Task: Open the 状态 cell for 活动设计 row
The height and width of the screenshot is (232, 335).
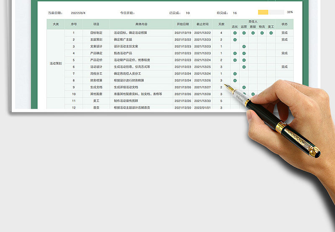Action: coord(284,67)
